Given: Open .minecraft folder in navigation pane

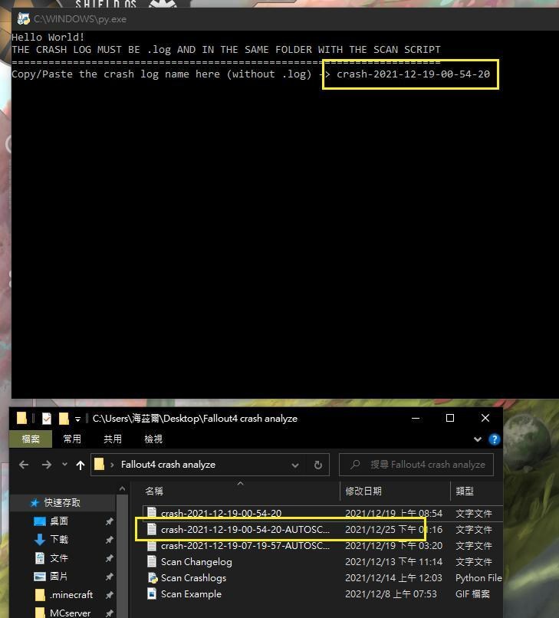Looking at the screenshot, I should [71, 595].
